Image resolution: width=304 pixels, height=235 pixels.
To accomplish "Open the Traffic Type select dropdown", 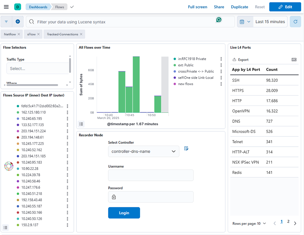I will pos(37,69).
